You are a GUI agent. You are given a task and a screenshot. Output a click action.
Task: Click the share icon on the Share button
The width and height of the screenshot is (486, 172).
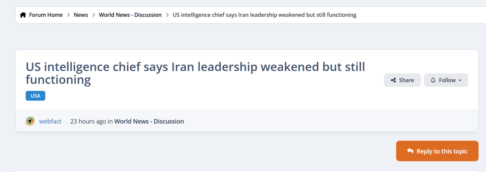click(393, 80)
